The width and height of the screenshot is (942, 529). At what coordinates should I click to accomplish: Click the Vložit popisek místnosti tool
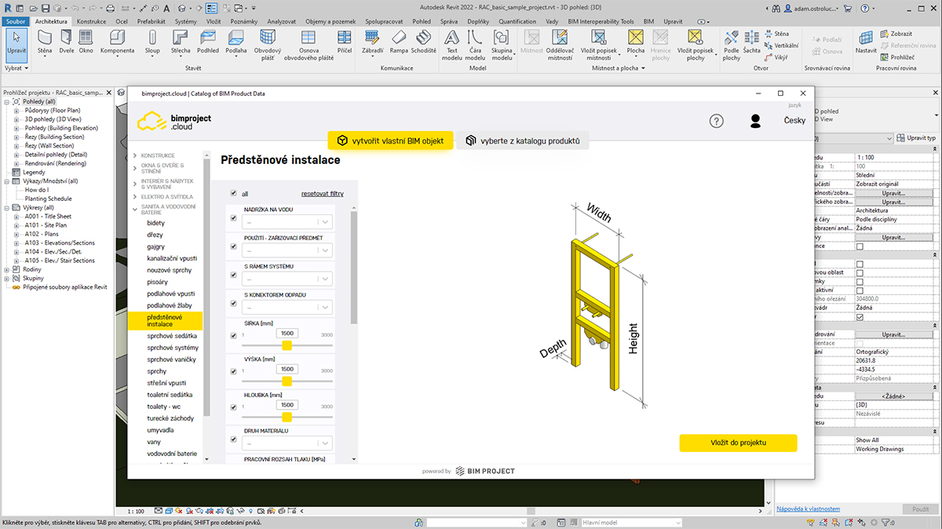[x=598, y=45]
